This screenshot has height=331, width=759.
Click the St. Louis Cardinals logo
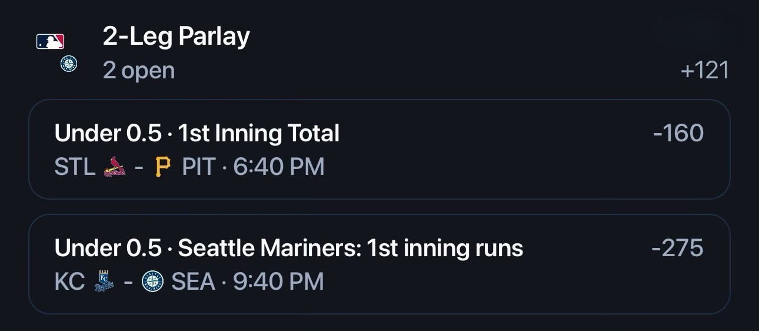(114, 167)
